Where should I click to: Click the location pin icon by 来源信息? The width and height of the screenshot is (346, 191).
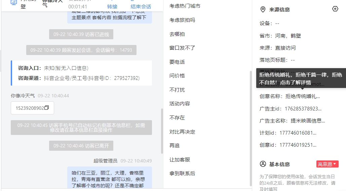(263, 9)
